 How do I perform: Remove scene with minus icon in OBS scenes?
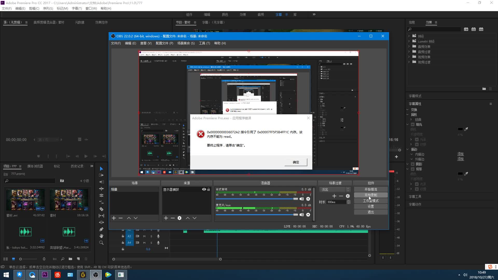point(121,218)
